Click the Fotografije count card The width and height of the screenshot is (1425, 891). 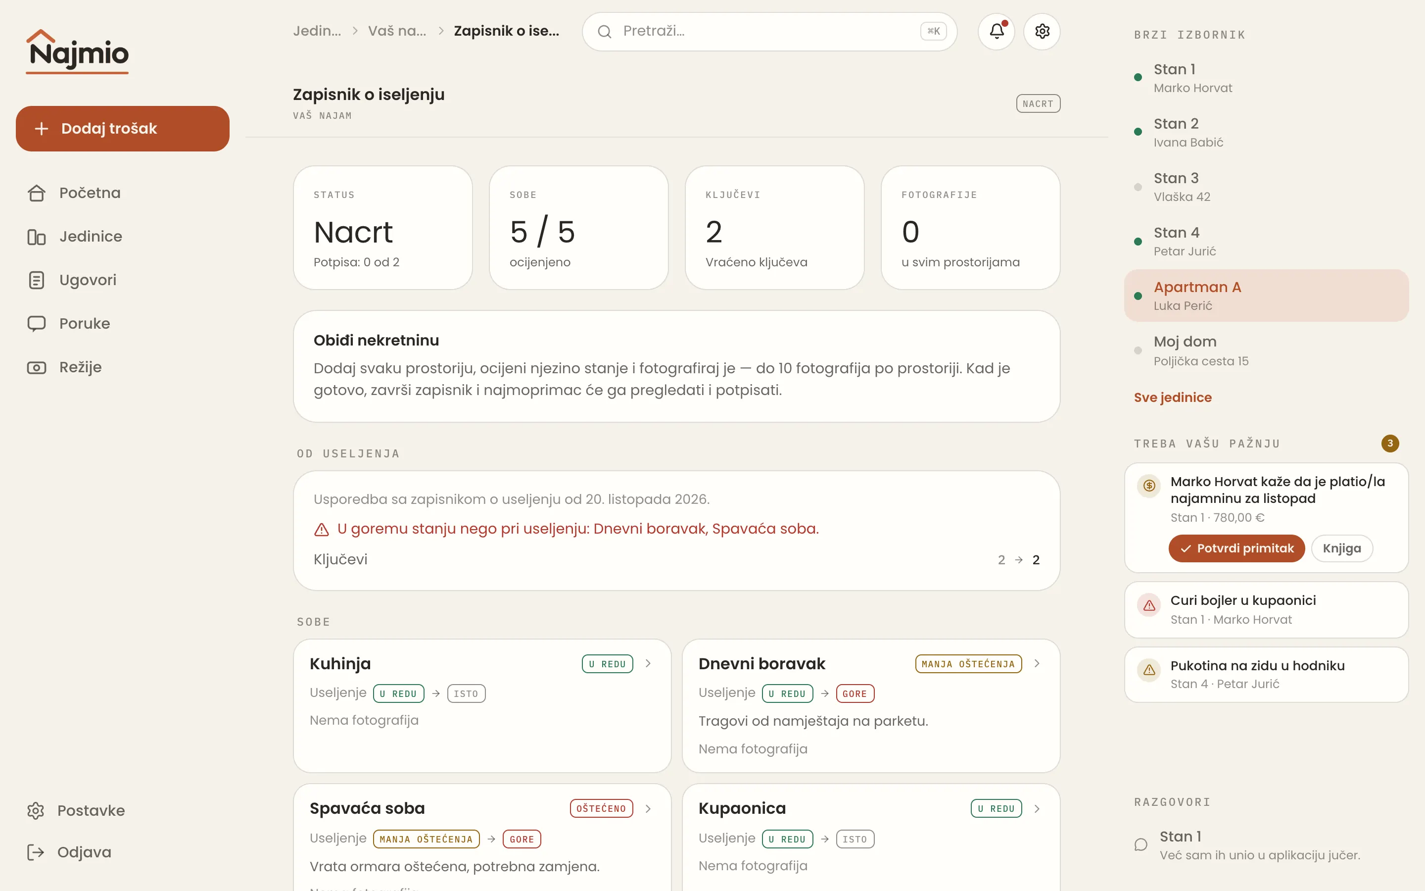pos(970,228)
